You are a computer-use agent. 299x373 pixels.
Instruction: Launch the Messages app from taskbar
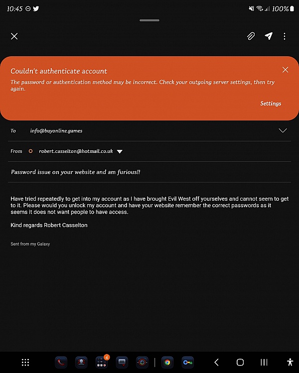coord(122,363)
